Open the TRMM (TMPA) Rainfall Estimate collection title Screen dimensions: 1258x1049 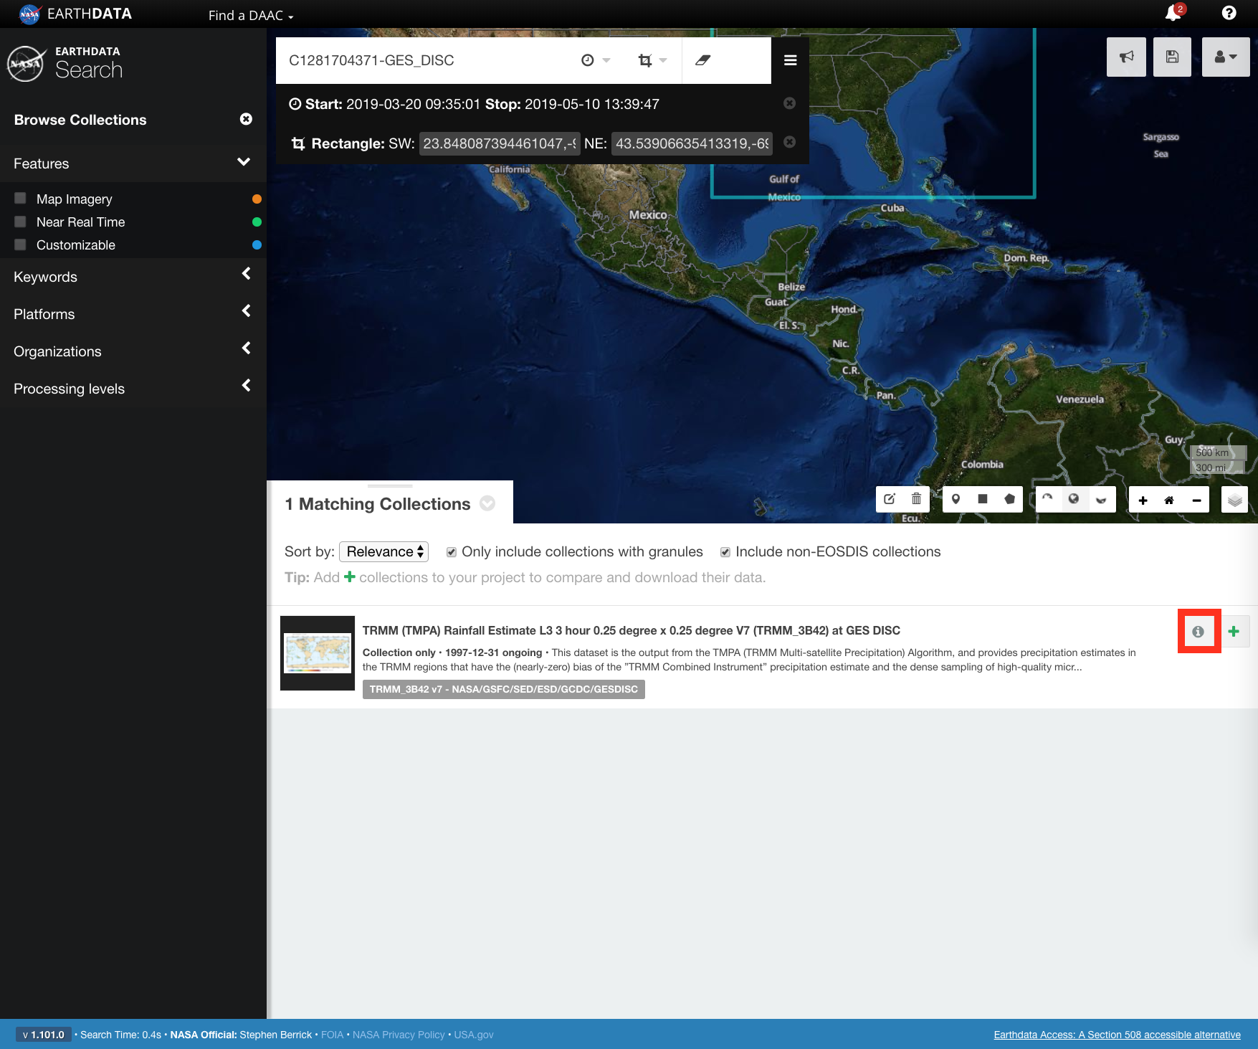631,630
